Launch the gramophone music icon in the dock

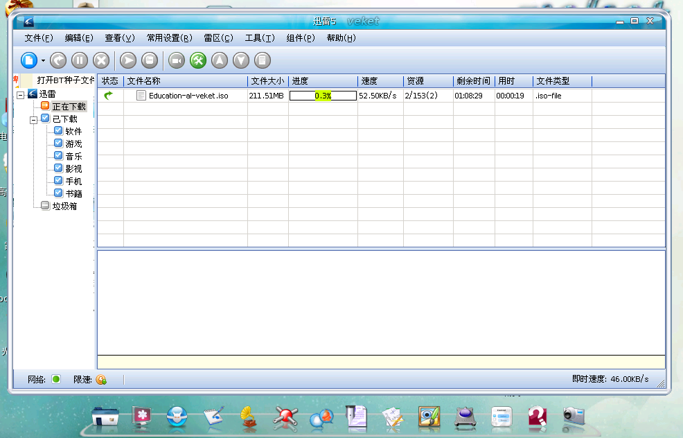click(249, 417)
